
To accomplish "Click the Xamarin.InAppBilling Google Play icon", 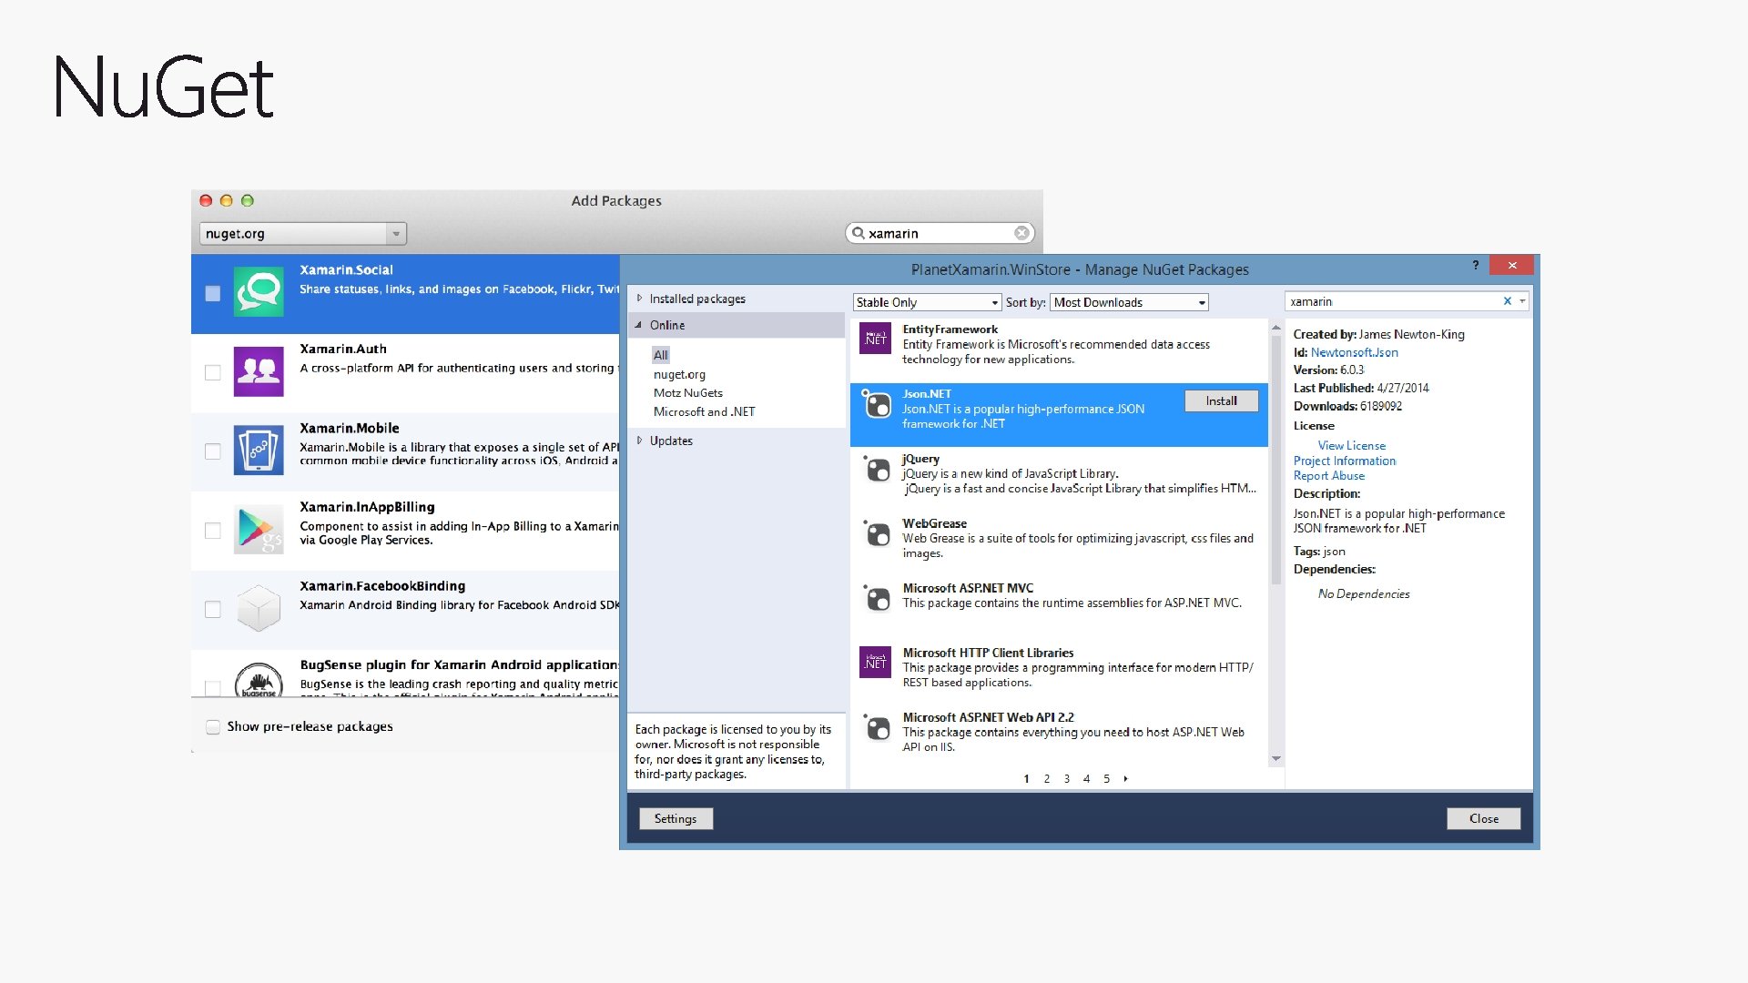I will click(259, 530).
